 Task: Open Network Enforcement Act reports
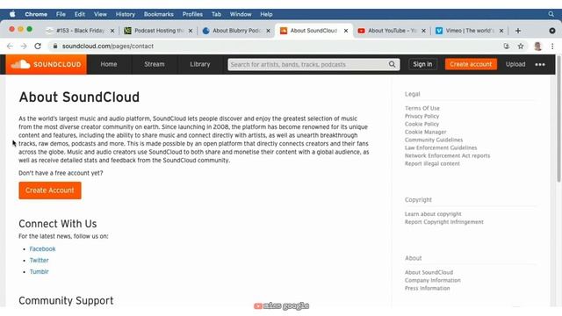447,155
